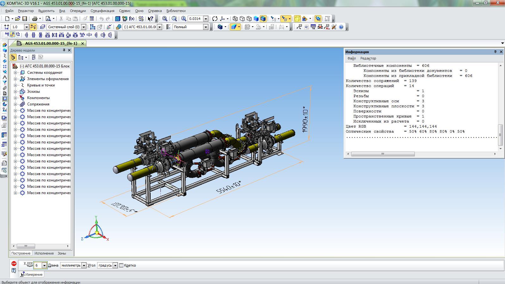Viewport: 505px width, 284px height.
Task: Click the Информация panel horizontal scrollbar
Action: [x=383, y=154]
